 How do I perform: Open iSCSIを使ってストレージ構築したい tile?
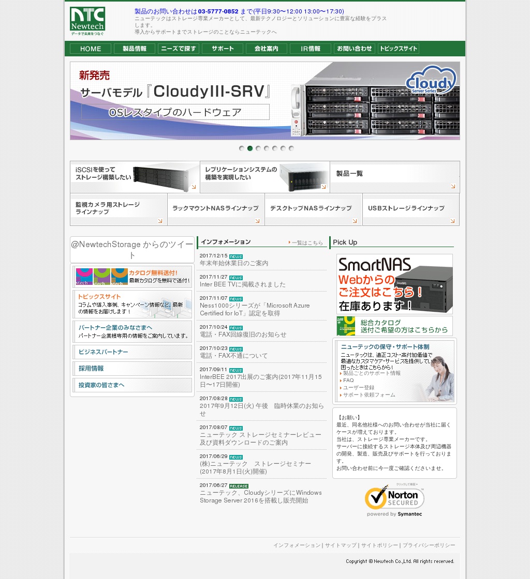point(135,177)
